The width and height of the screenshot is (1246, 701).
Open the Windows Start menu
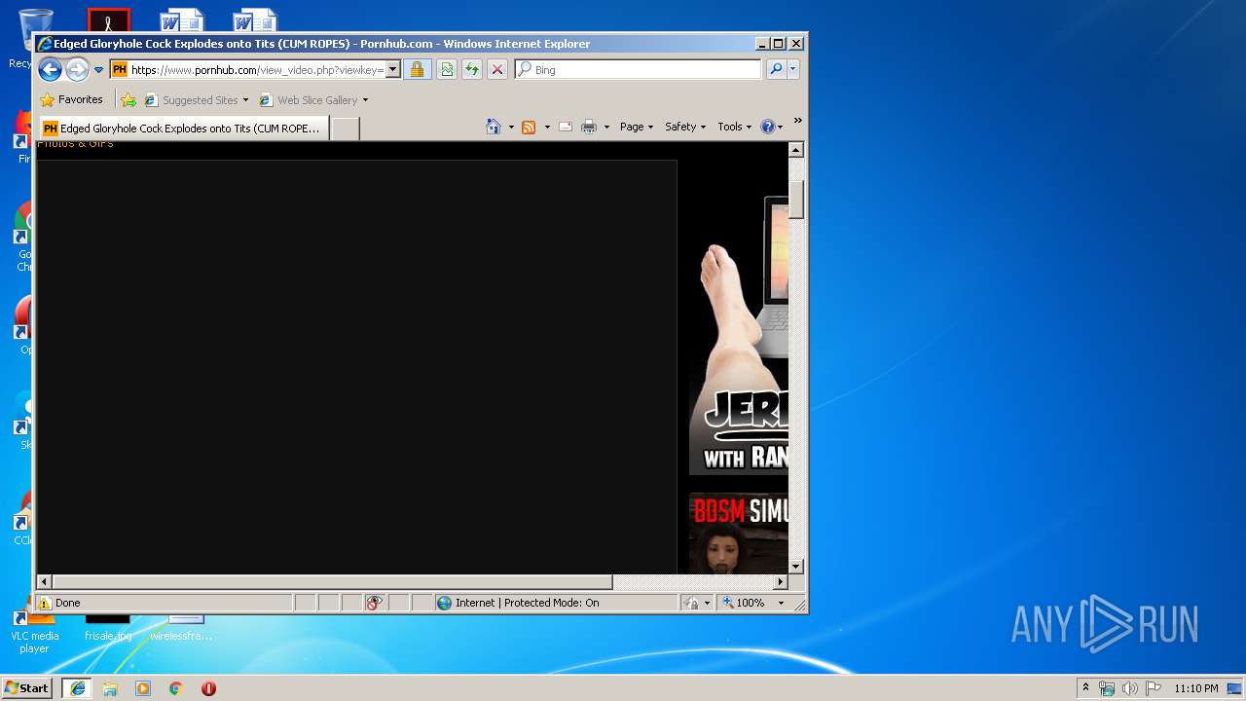click(x=26, y=688)
